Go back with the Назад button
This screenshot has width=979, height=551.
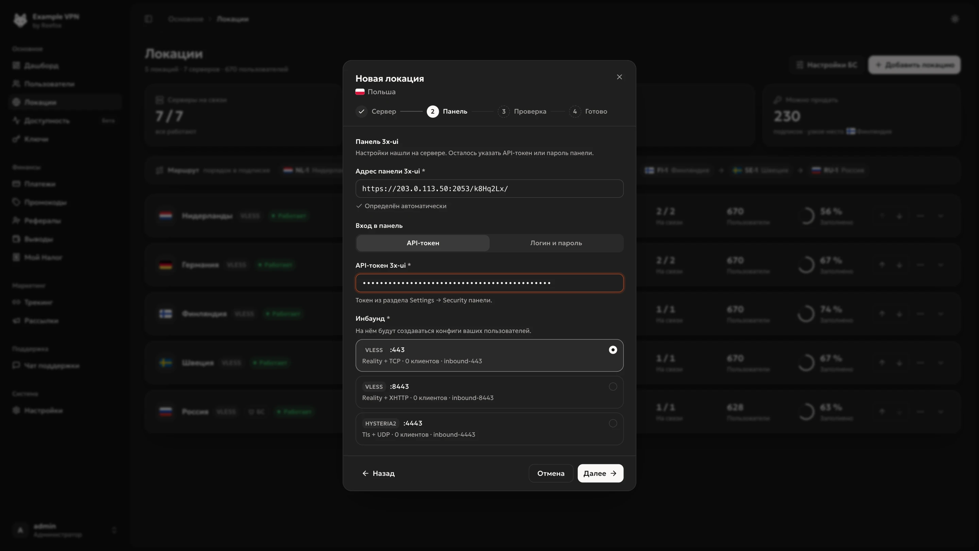(378, 473)
